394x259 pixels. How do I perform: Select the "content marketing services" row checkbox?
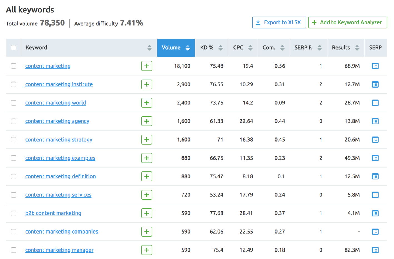click(14, 195)
